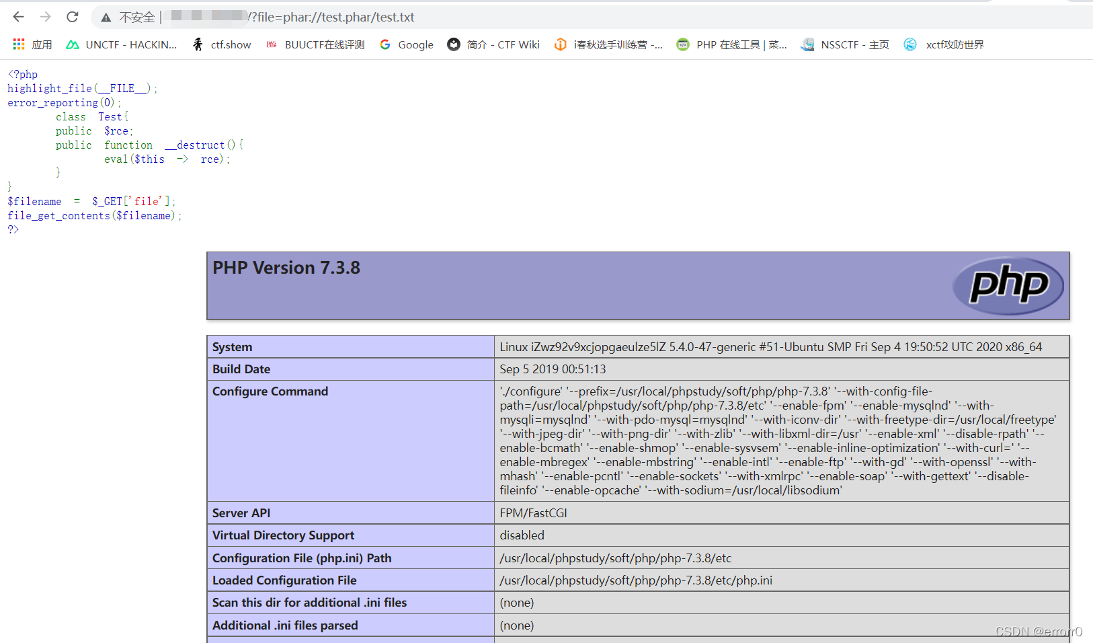
Task: Click the NSSCTF bookmark favicon
Action: (x=807, y=44)
